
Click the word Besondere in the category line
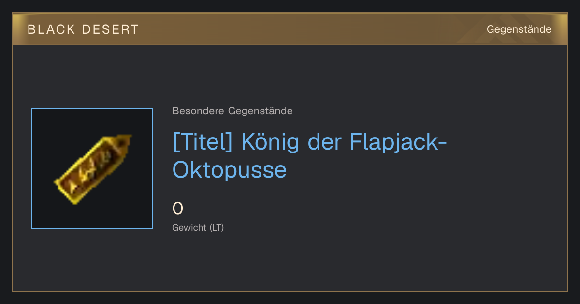[198, 111]
